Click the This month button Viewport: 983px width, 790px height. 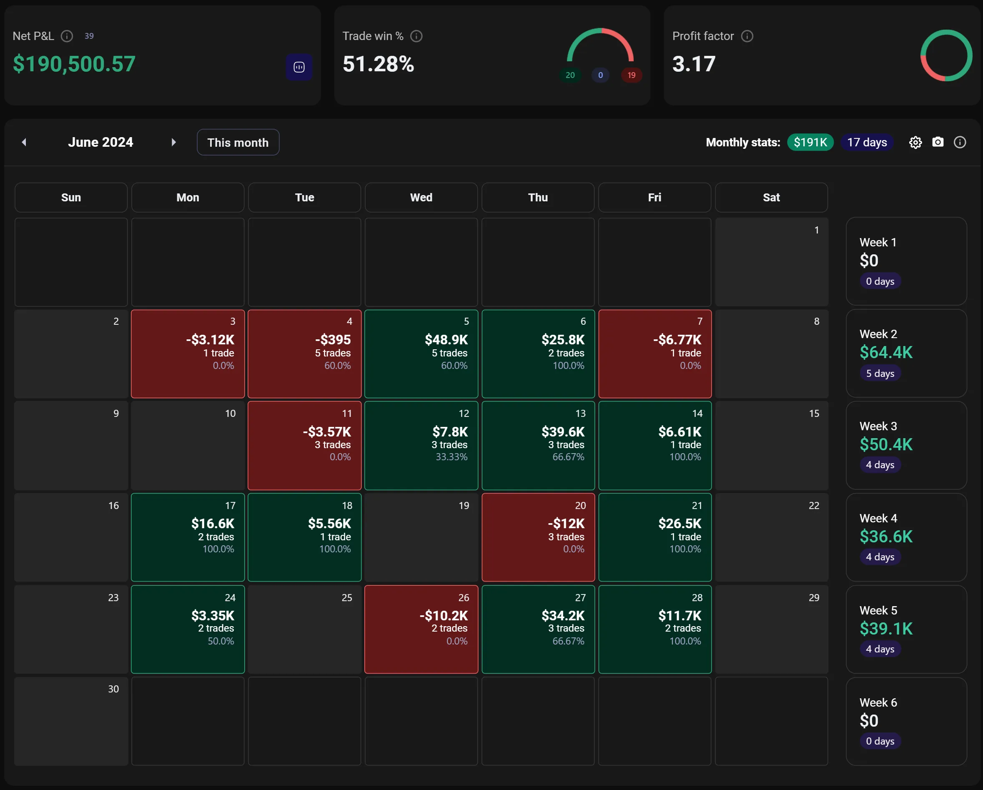pos(238,143)
